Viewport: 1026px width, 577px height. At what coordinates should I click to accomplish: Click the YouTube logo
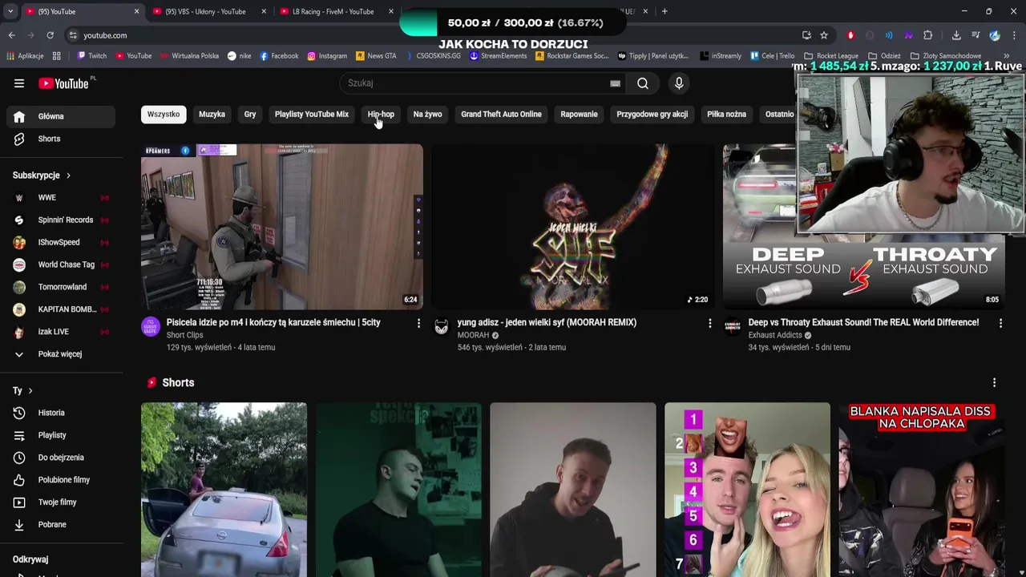(x=63, y=83)
